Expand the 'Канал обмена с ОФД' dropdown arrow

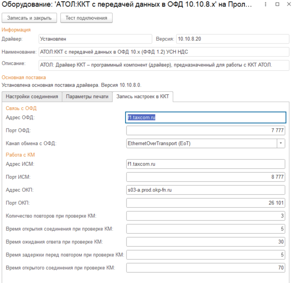(x=281, y=143)
